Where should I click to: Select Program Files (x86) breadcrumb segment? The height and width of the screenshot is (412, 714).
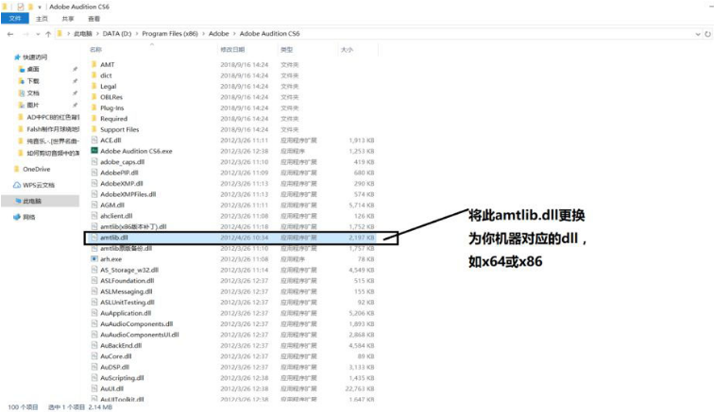point(170,34)
